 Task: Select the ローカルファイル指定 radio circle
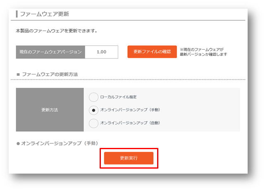(93, 97)
